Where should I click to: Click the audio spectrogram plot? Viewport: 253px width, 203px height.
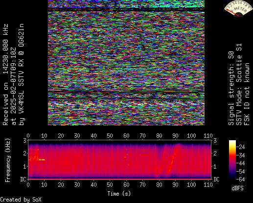pos(120,159)
